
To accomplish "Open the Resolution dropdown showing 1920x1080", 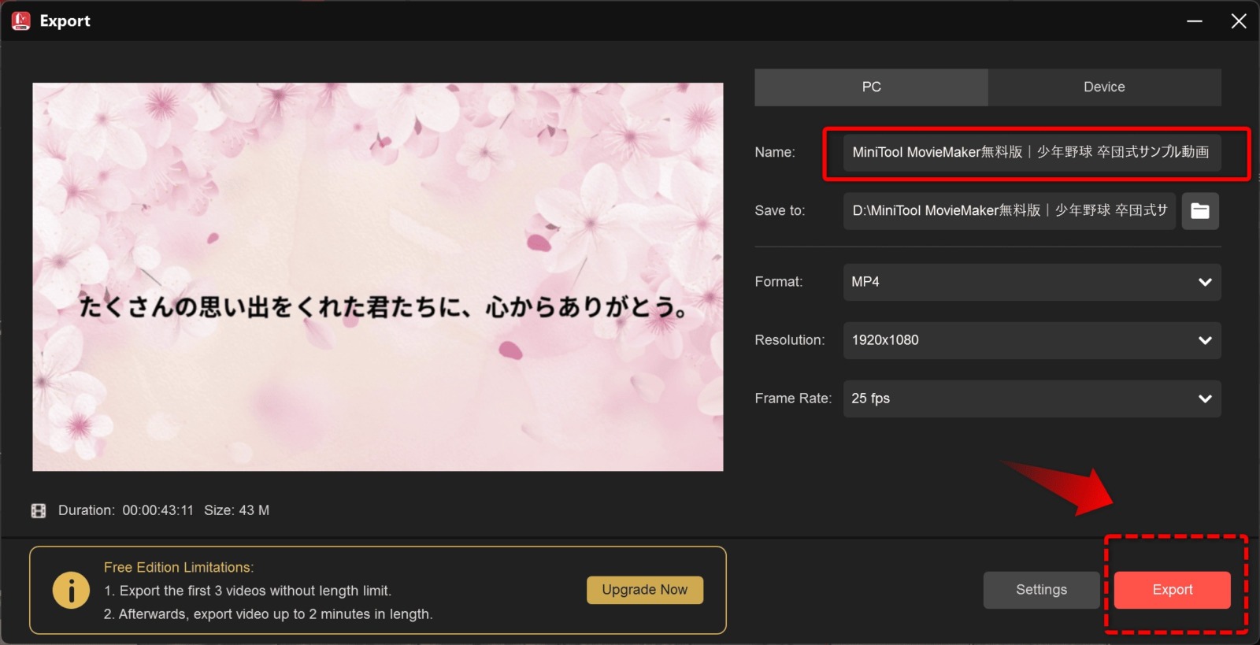I will [x=1032, y=340].
